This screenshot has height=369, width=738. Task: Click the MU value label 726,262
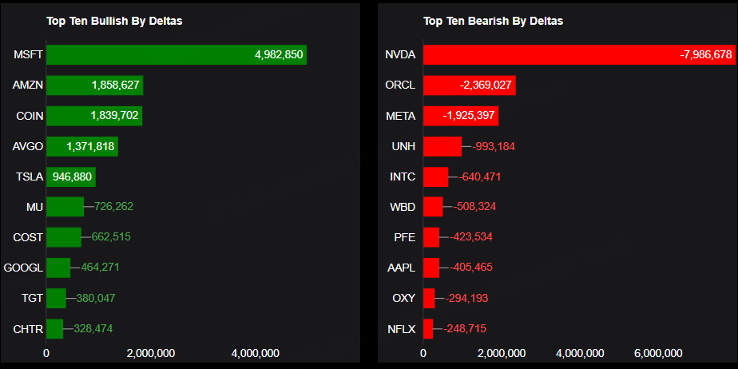point(113,207)
